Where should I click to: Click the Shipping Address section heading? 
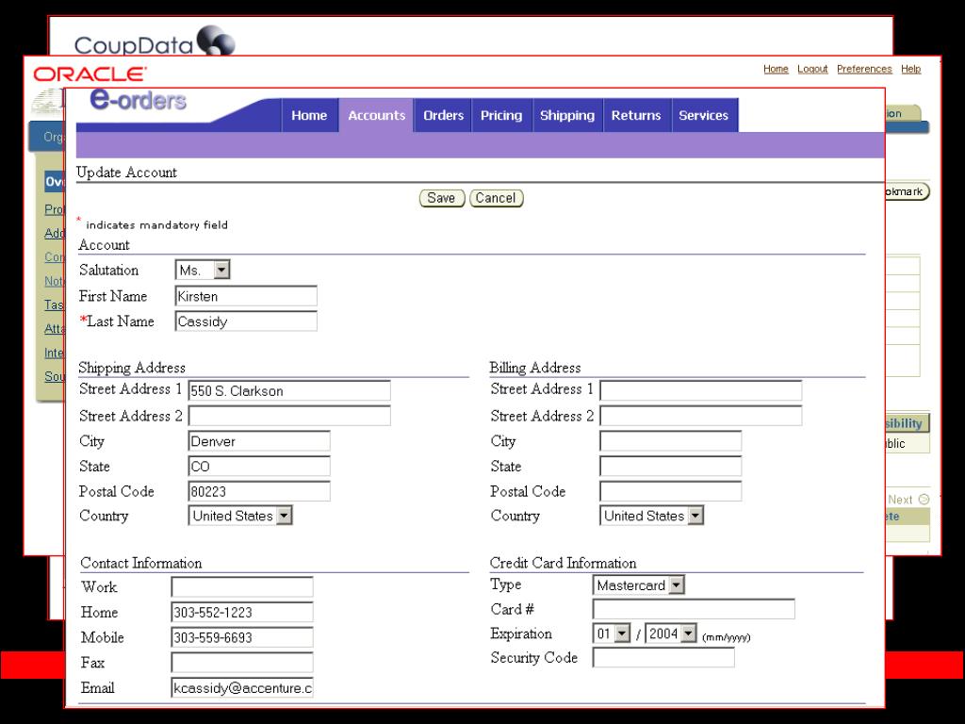pyautogui.click(x=132, y=368)
